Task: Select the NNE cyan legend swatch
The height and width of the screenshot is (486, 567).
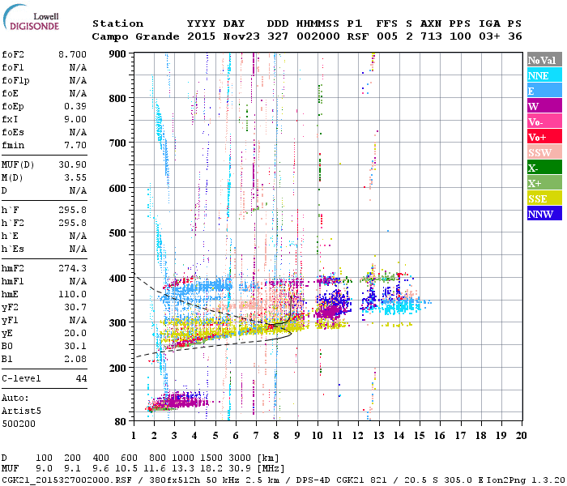Action: [x=544, y=75]
